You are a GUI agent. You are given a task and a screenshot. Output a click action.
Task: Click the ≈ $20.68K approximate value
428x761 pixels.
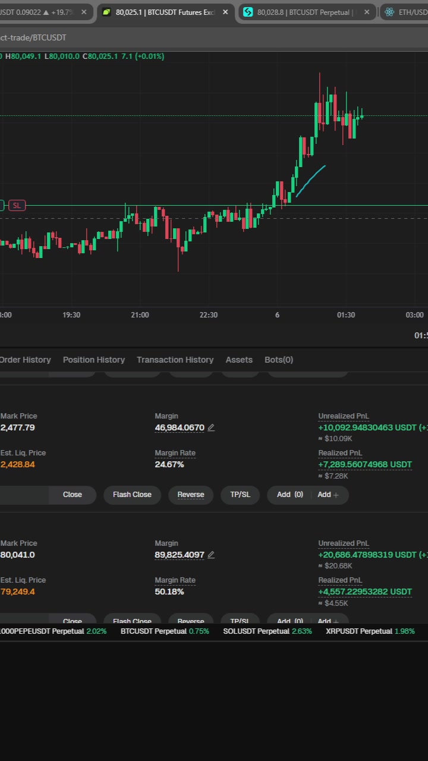pyautogui.click(x=335, y=566)
